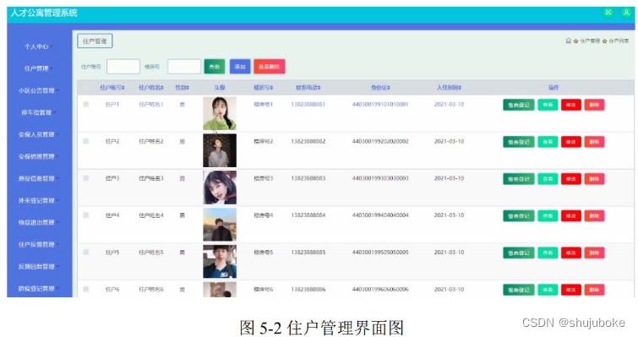Click the name 住户姓名3

tap(151, 178)
